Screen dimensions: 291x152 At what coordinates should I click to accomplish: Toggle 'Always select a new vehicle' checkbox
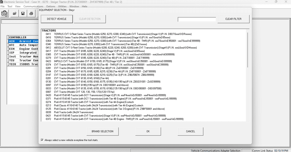(42, 140)
